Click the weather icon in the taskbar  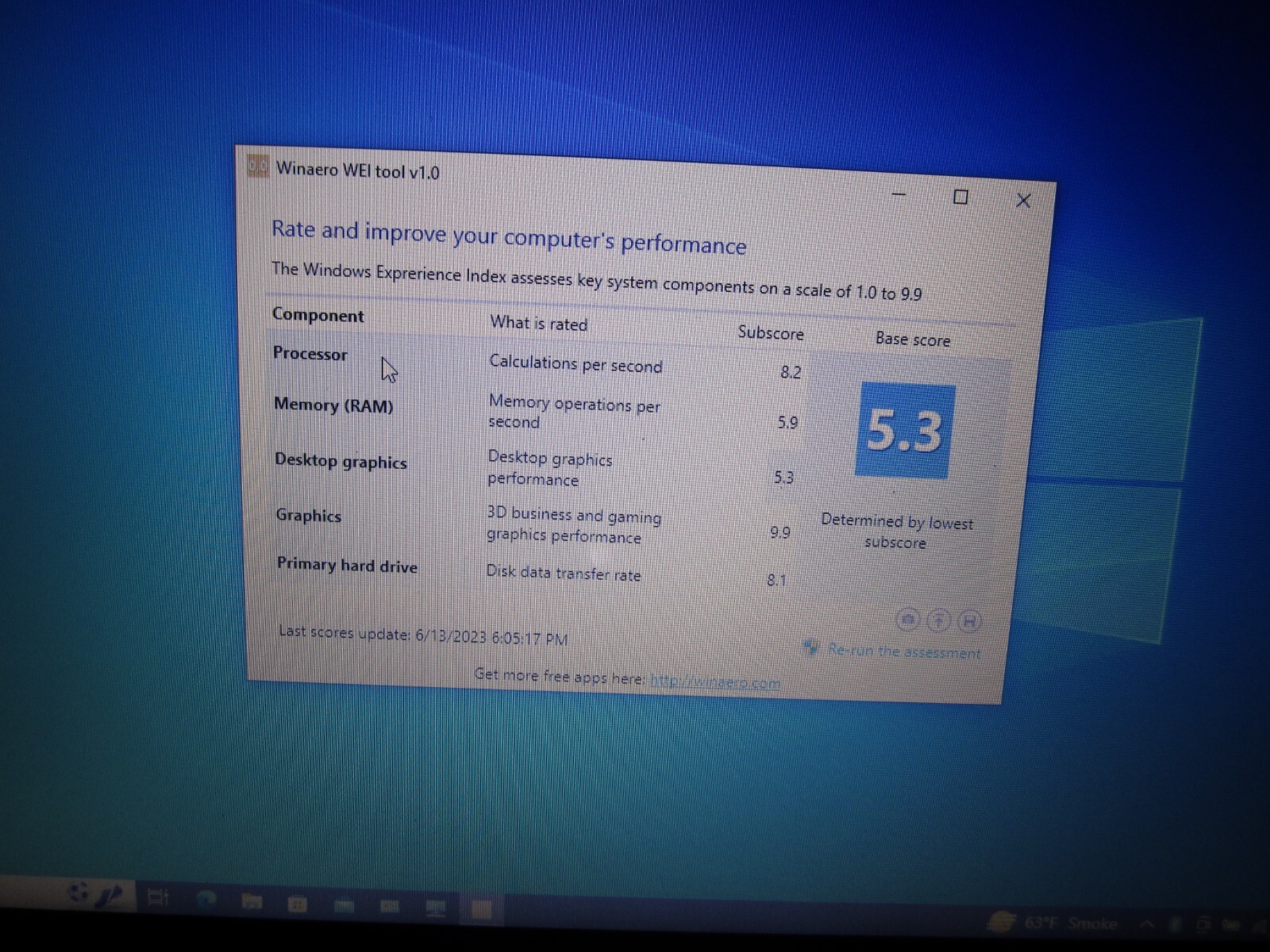pyautogui.click(x=1003, y=921)
